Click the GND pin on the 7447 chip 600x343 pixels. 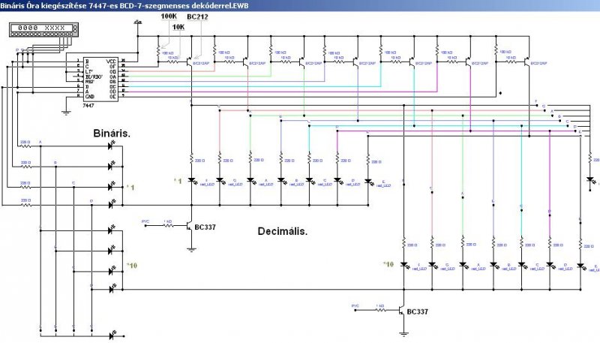pyautogui.click(x=90, y=97)
